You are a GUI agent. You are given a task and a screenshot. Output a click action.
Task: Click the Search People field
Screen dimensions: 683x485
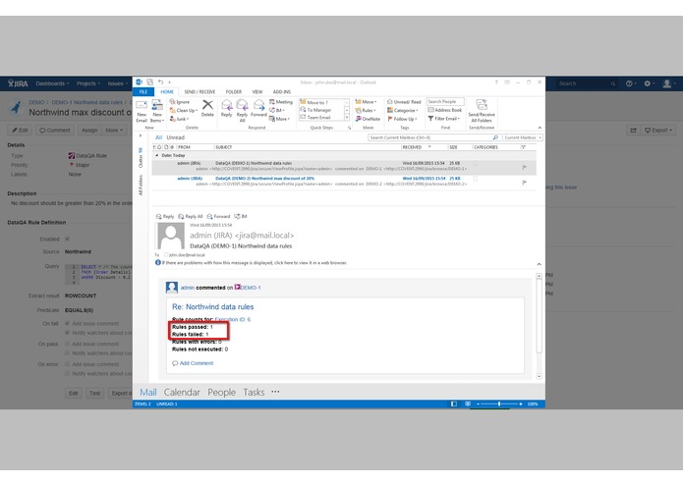click(445, 101)
